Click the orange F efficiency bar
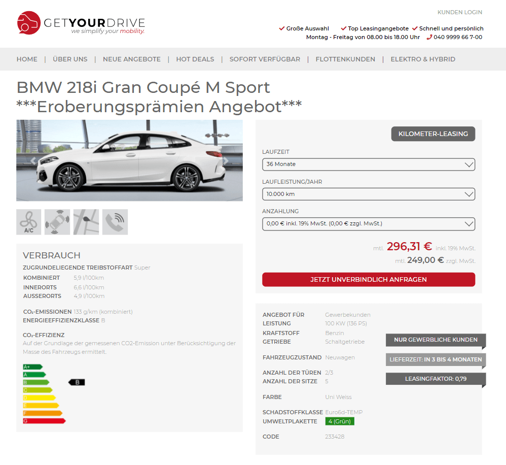 click(43, 413)
